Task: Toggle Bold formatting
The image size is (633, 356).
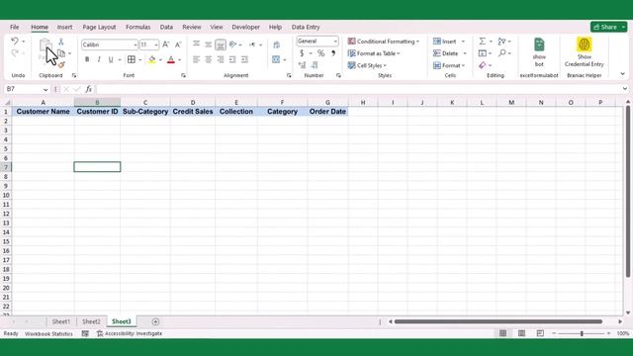Action: [87, 59]
